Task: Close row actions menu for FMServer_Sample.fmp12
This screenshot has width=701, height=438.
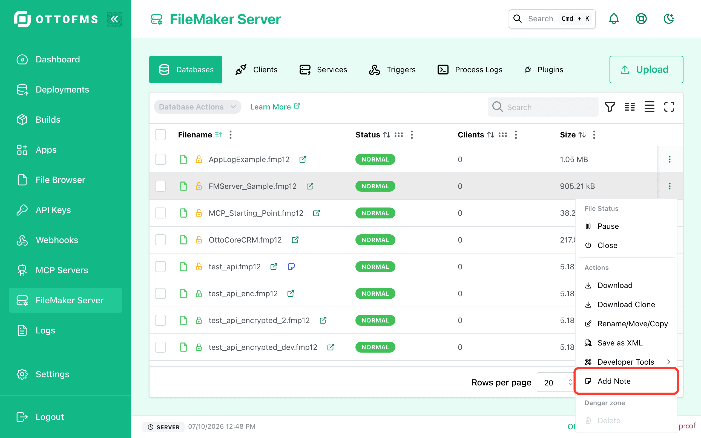Action: [670, 186]
